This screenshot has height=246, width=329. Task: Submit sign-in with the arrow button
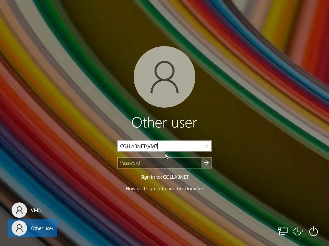207,163
